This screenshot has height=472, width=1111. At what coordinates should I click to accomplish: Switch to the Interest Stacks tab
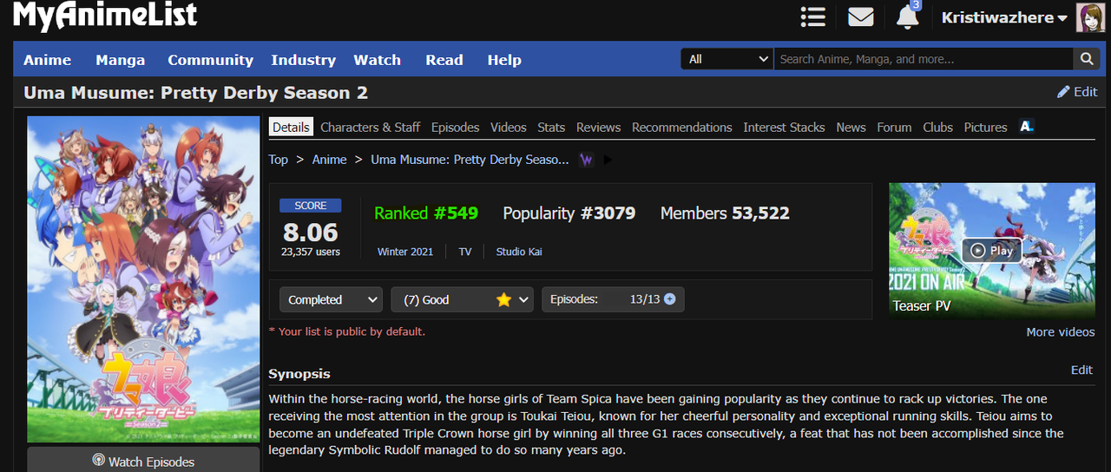(x=784, y=127)
